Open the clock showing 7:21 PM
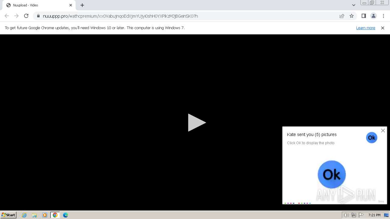Image resolution: width=390 pixels, height=219 pixels. tap(374, 215)
